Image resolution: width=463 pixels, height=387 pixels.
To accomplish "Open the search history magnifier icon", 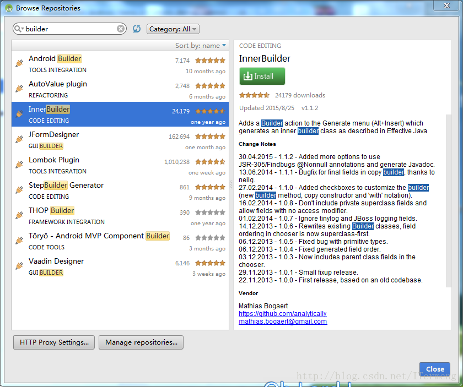I will click(x=19, y=29).
